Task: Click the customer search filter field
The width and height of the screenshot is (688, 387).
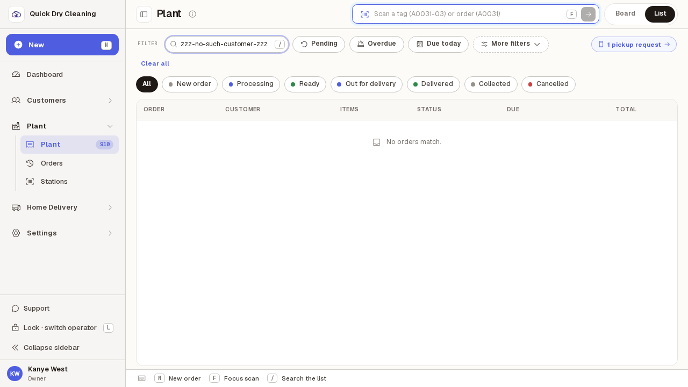Action: (x=227, y=44)
